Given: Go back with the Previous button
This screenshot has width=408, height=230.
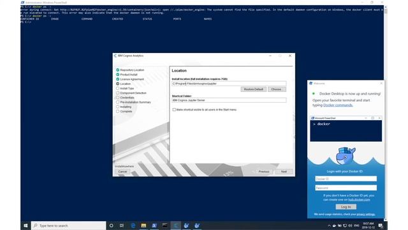Looking at the screenshot, I should 263,172.
